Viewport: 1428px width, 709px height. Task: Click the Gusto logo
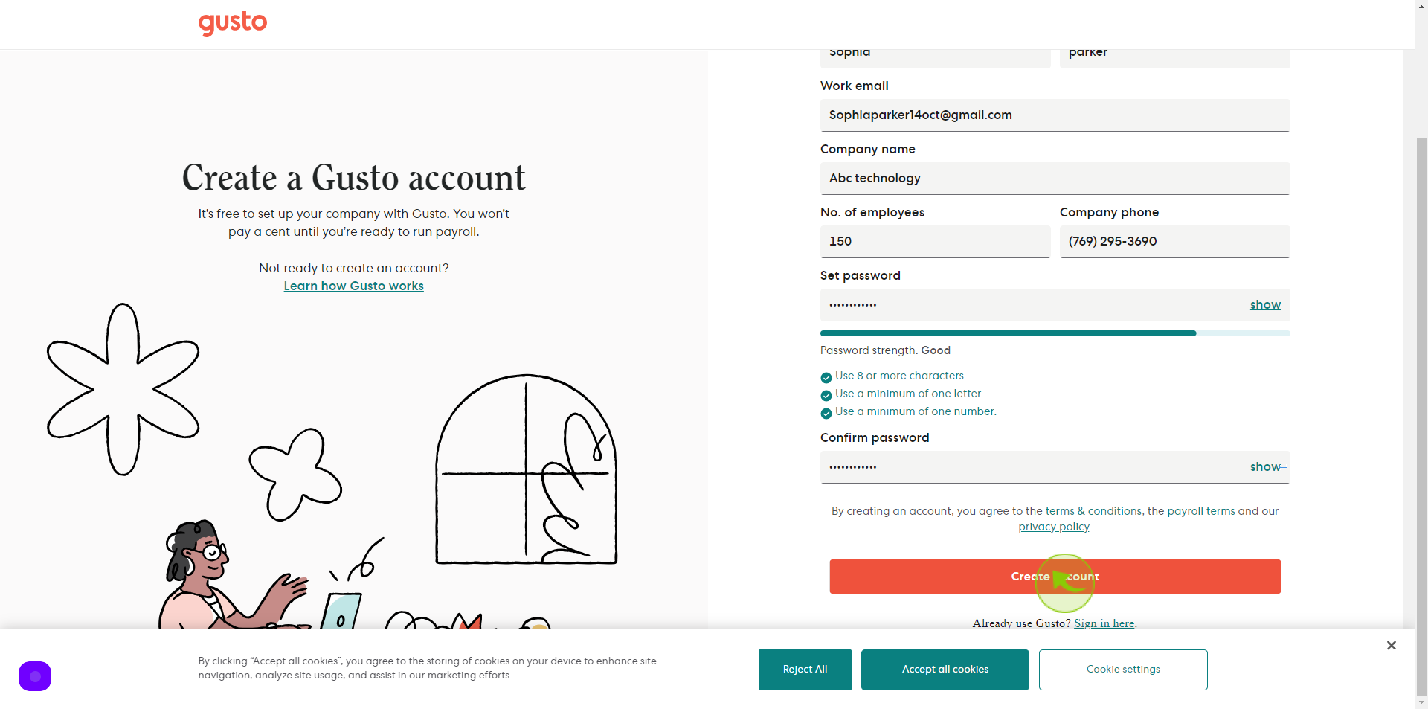[232, 23]
